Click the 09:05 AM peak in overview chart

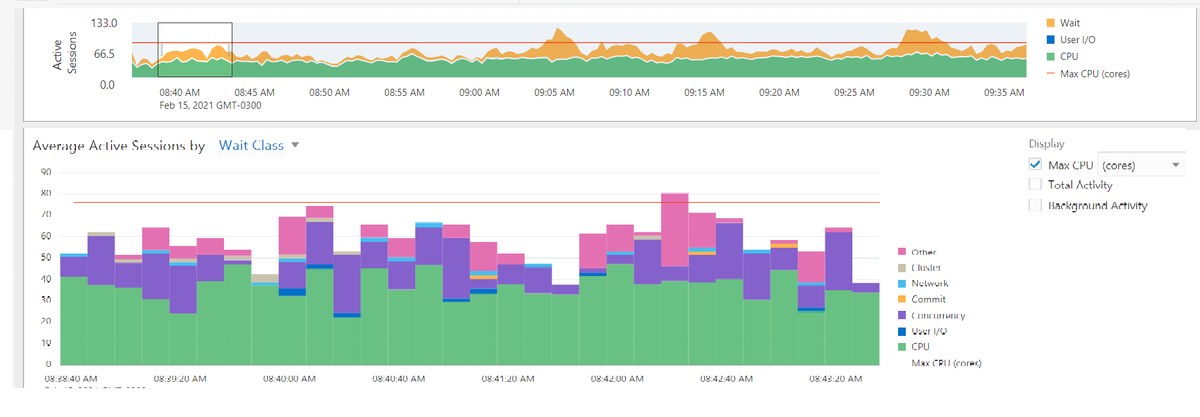point(559,32)
